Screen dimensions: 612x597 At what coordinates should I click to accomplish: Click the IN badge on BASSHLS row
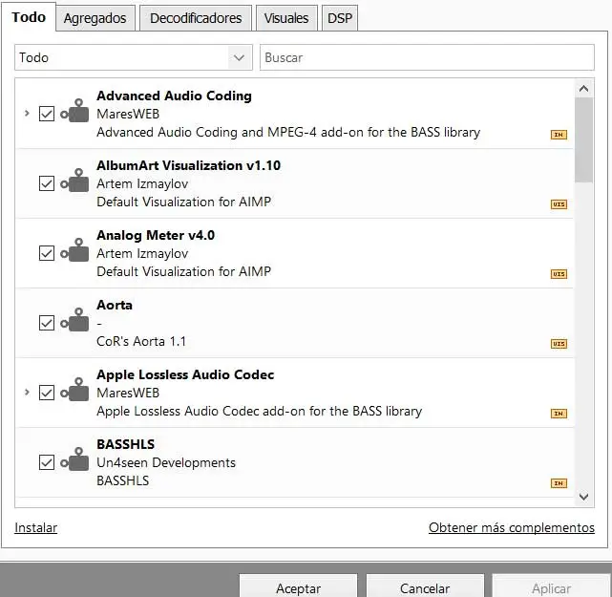coord(559,483)
